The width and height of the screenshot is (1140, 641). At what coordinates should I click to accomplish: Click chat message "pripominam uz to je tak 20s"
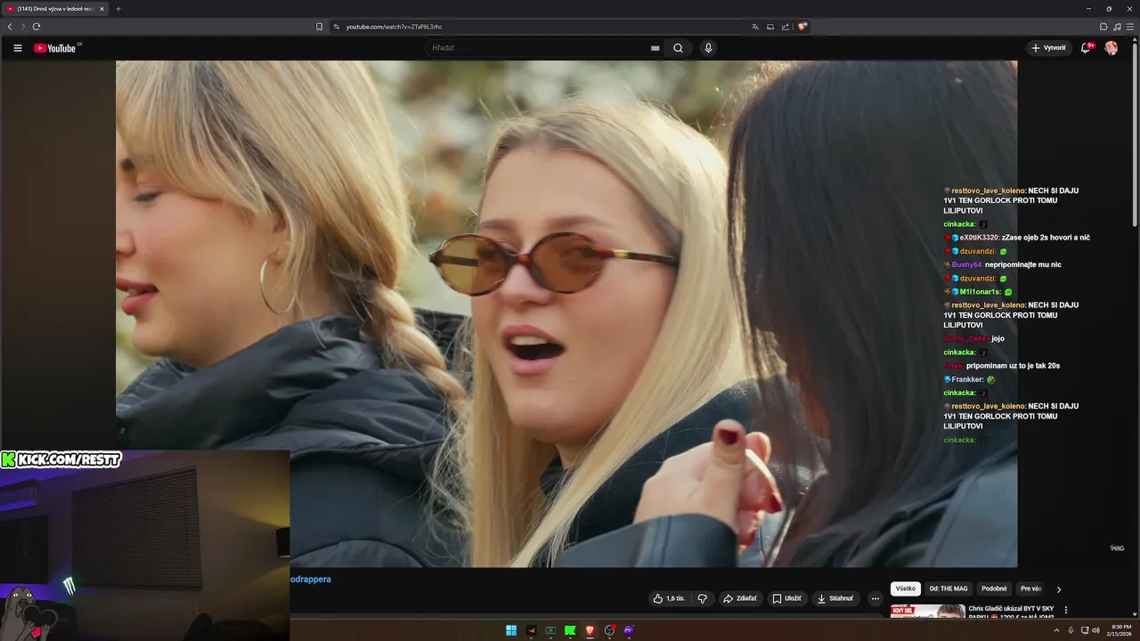pos(1014,366)
